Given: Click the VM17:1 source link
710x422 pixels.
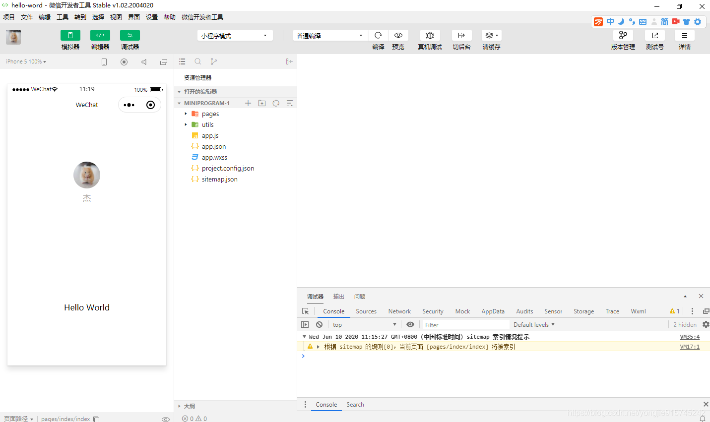Looking at the screenshot, I should coord(690,347).
